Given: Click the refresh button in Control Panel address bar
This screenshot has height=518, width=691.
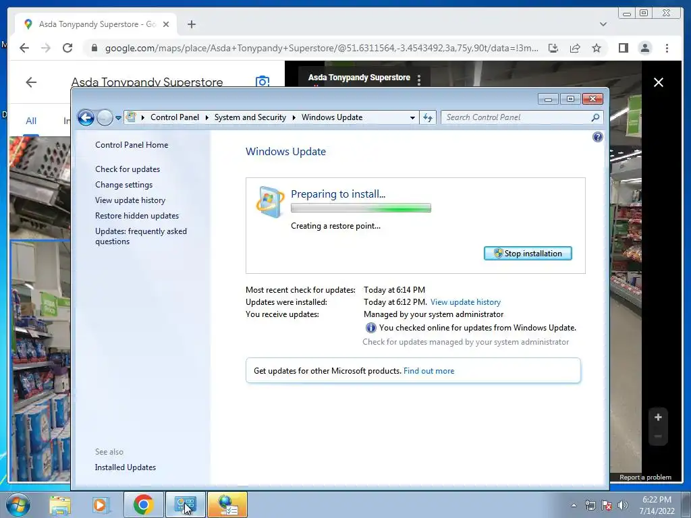Looking at the screenshot, I should pos(427,117).
